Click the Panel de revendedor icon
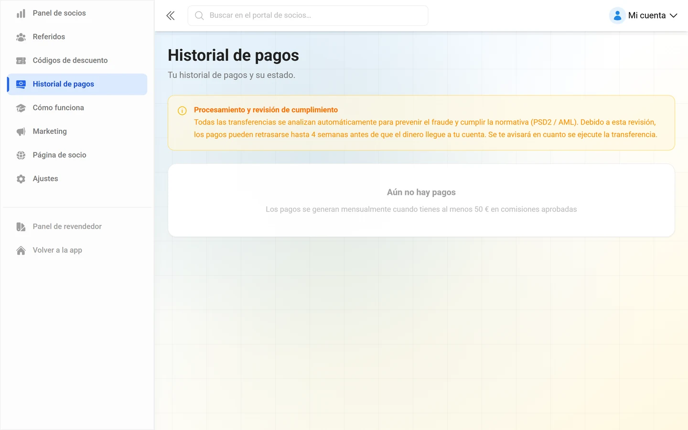Image resolution: width=688 pixels, height=430 pixels. [21, 226]
